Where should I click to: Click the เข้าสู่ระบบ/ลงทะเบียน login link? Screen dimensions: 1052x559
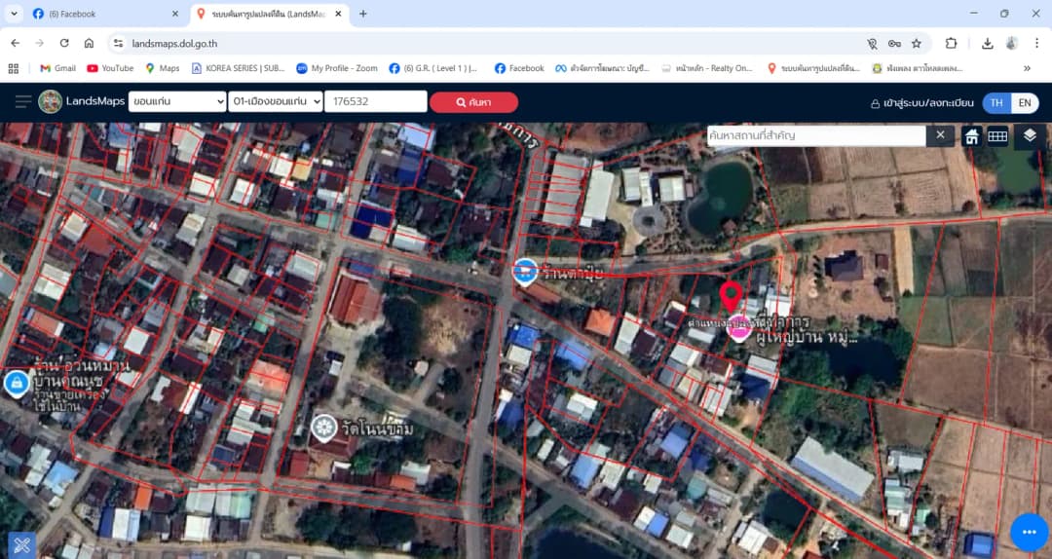pos(921,103)
